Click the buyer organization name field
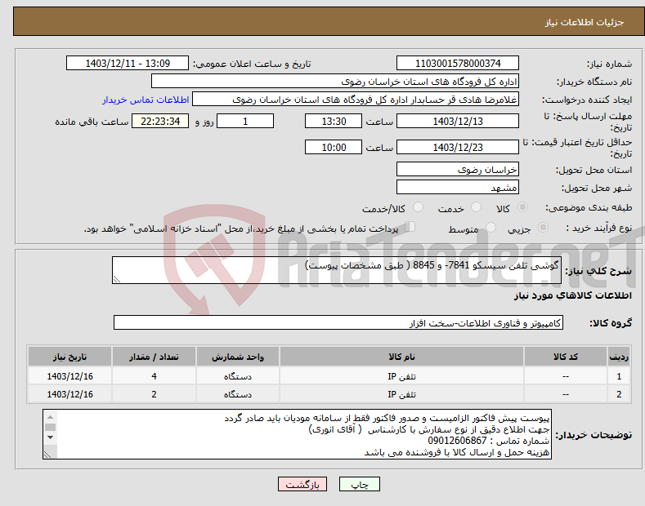 (x=335, y=82)
